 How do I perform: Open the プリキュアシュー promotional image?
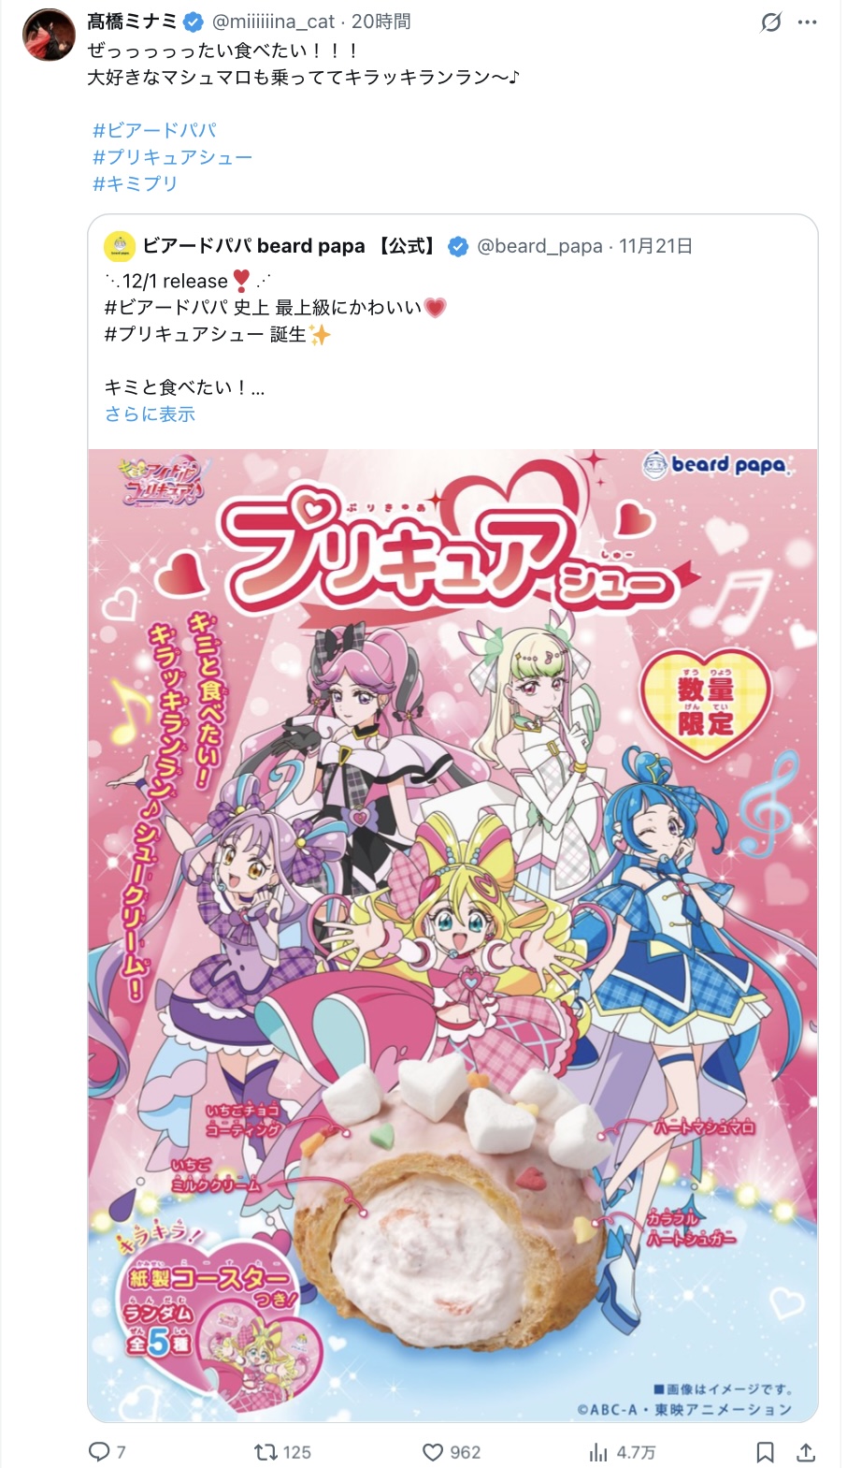[452, 935]
